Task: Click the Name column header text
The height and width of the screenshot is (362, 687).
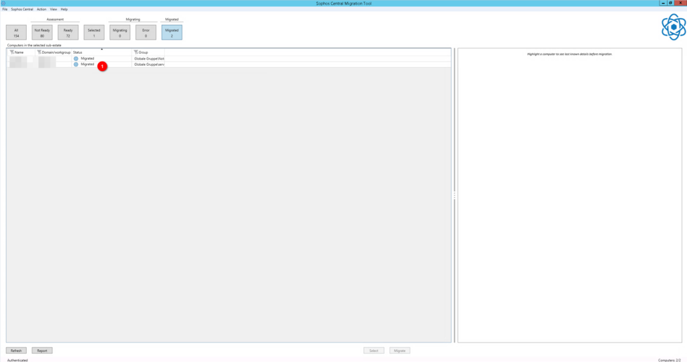Action: coord(19,52)
